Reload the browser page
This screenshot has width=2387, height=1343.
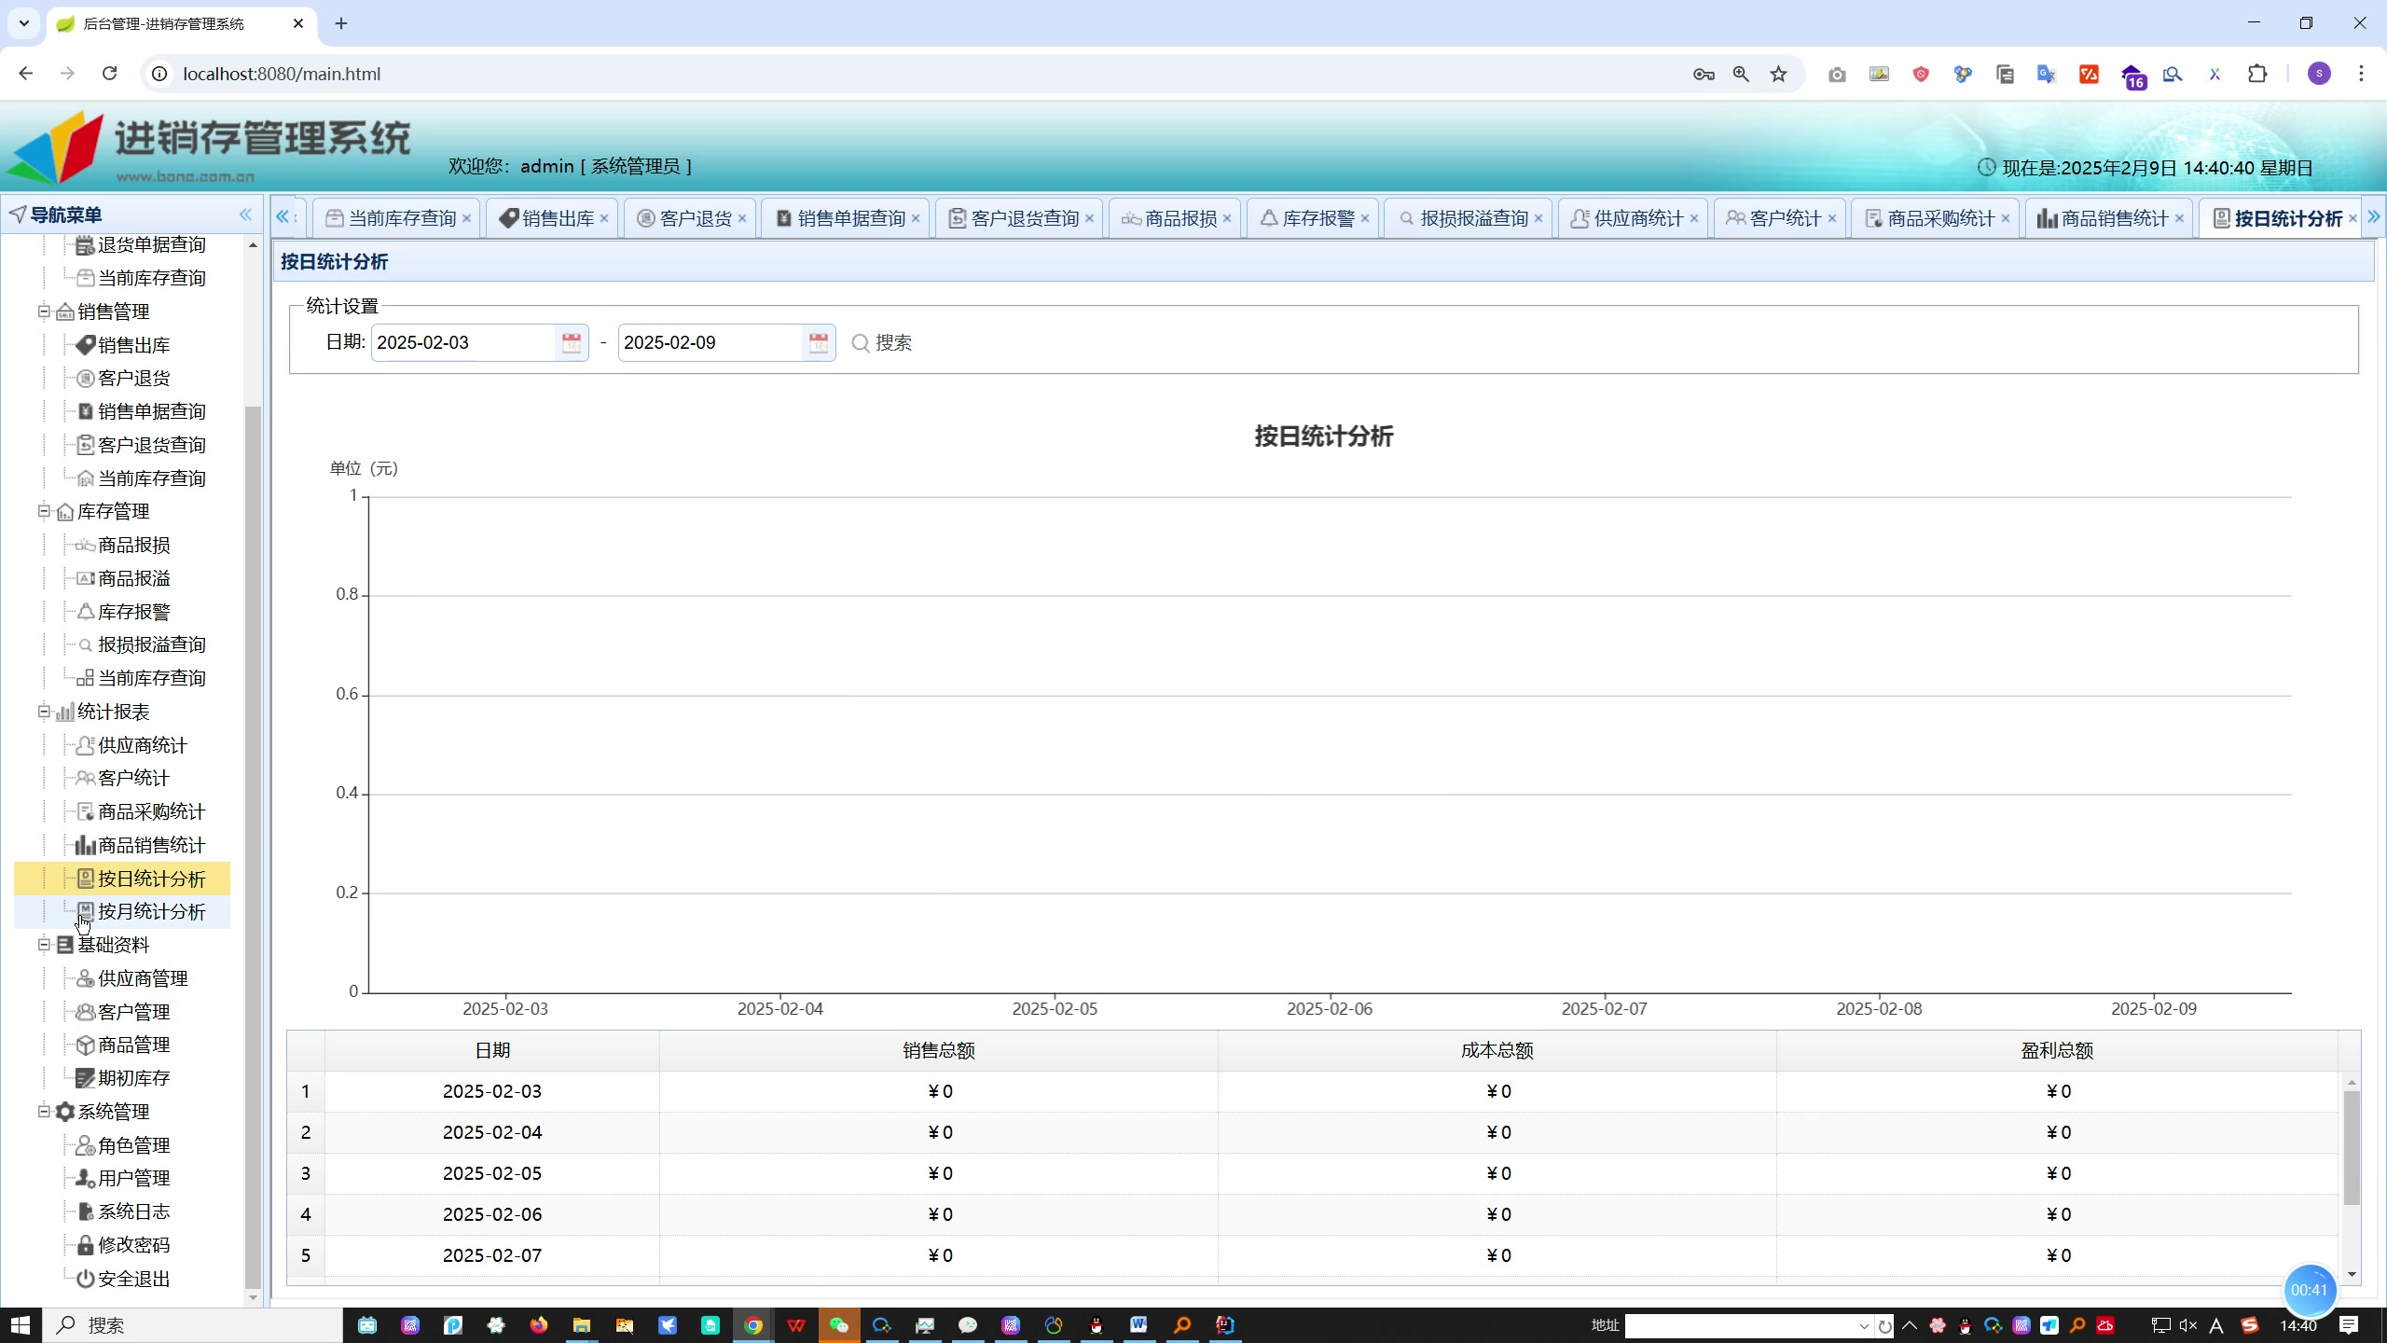coord(109,74)
